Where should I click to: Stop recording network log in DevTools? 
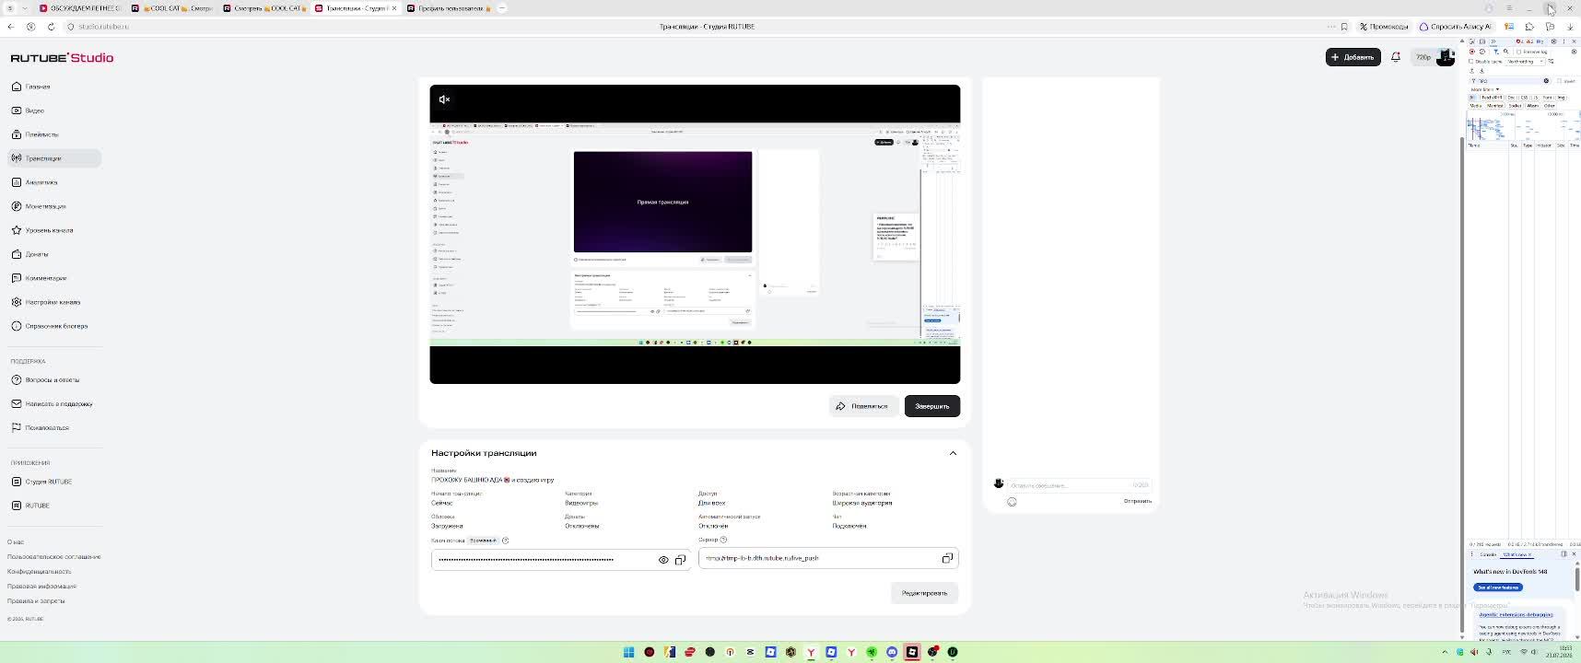tap(1472, 52)
